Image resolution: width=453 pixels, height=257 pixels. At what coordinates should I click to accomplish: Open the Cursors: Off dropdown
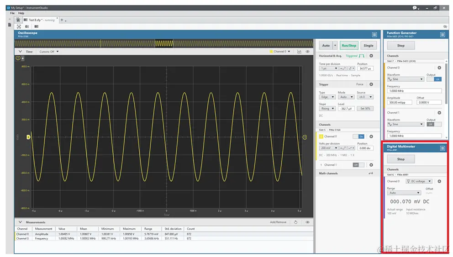49,52
